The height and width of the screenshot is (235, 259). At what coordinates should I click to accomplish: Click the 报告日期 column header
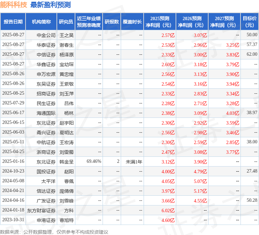13,21
